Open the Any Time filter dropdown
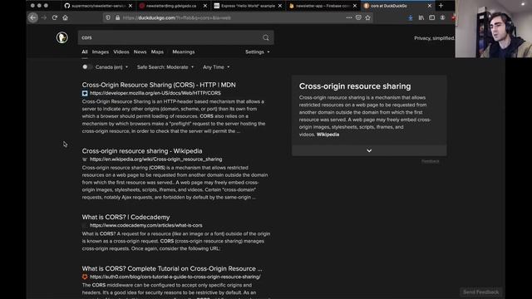Screen dimensions: 532x299 (216, 67)
